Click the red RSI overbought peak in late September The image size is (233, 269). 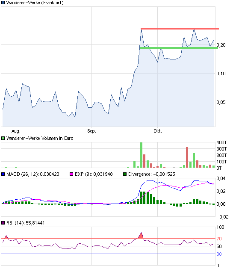pyautogui.click(x=141, y=236)
